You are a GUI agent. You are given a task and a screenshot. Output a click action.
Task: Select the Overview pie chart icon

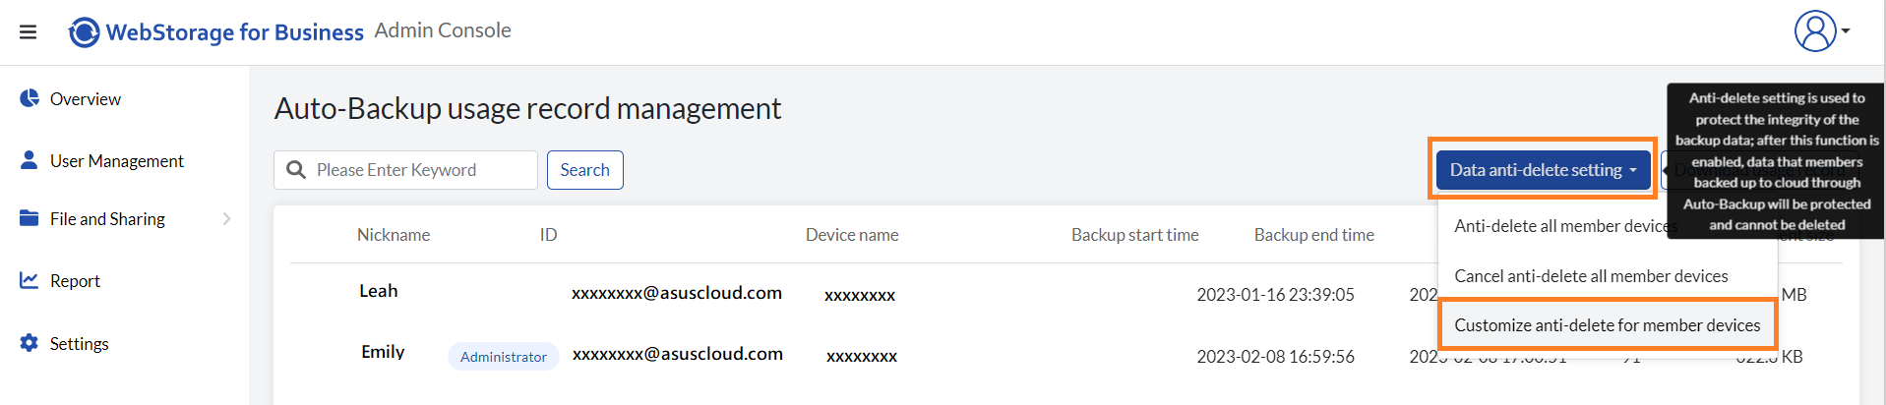click(x=30, y=98)
